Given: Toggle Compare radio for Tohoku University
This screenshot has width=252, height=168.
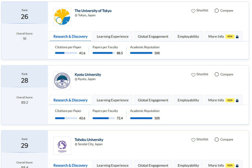Looking at the screenshot, I should coord(217,140).
